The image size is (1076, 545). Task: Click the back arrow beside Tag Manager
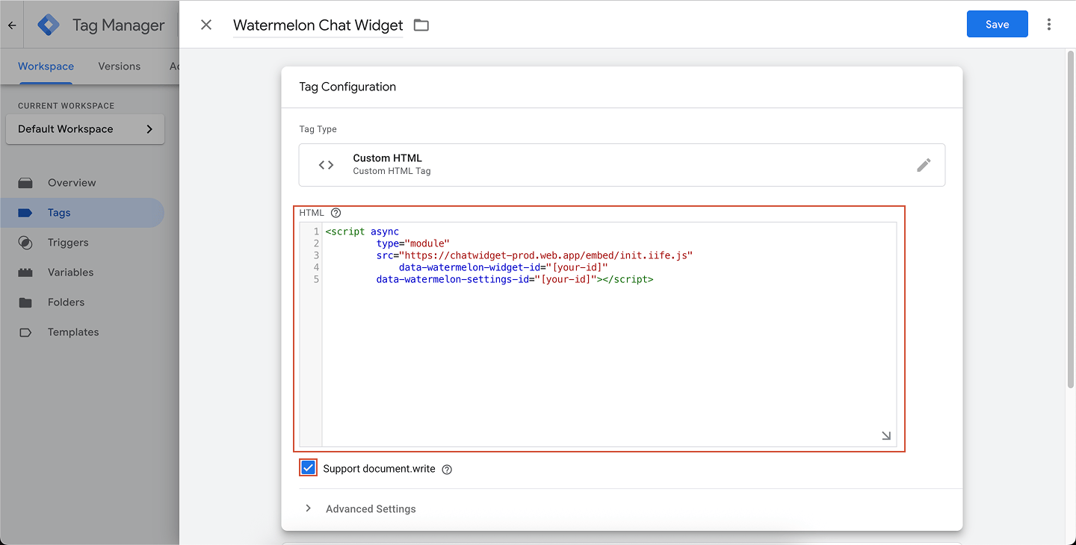pos(12,25)
